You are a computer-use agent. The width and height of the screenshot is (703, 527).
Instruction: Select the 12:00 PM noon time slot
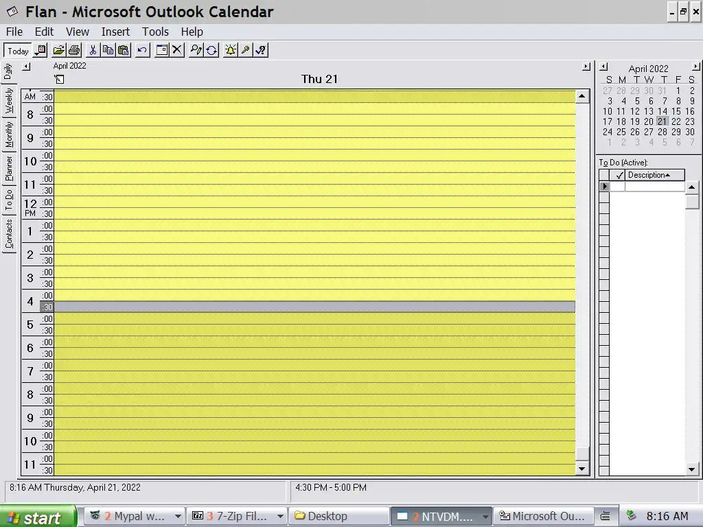(x=314, y=202)
